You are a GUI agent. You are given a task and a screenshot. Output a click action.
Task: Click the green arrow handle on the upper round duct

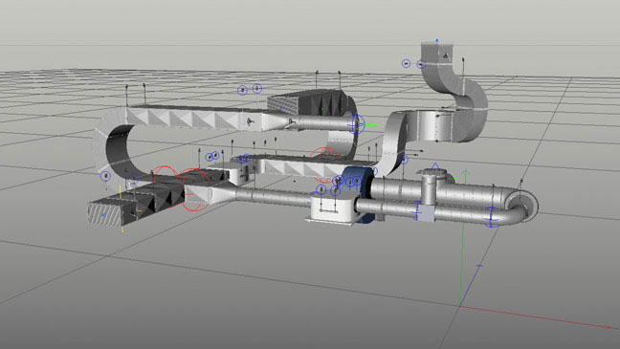[371, 125]
